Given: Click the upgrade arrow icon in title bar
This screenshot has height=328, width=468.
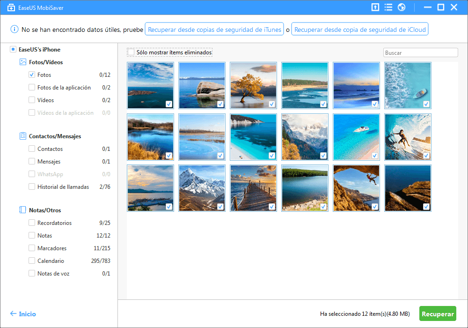Looking at the screenshot, I should click(x=375, y=7).
